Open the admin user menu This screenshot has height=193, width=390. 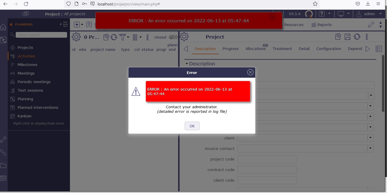coord(369,14)
